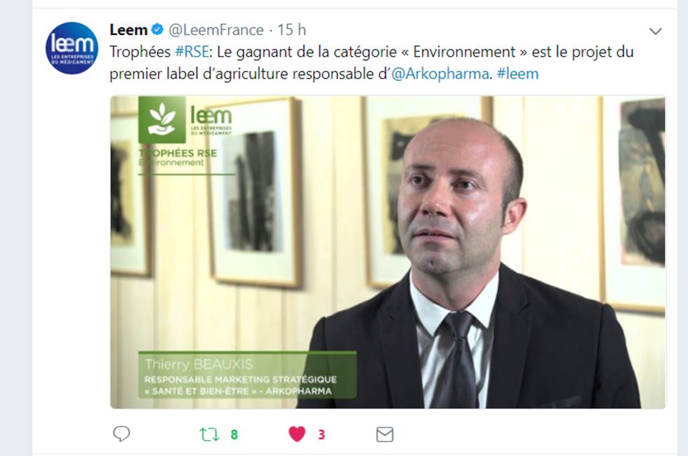
Task: Open the #RSE hashtag link
Action: pos(192,52)
